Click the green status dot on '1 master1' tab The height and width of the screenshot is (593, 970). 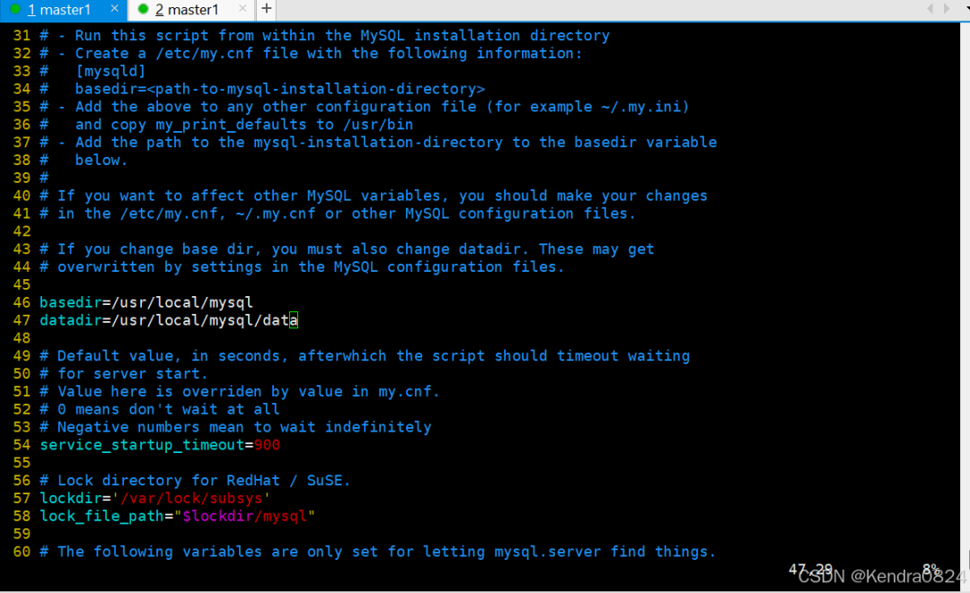pyautogui.click(x=15, y=9)
